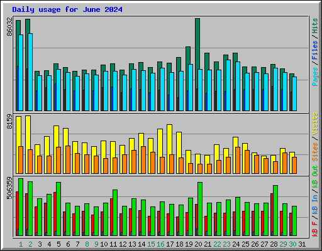Click the "Sites" legend label
The width and height of the screenshot is (322, 251).
click(x=315, y=151)
